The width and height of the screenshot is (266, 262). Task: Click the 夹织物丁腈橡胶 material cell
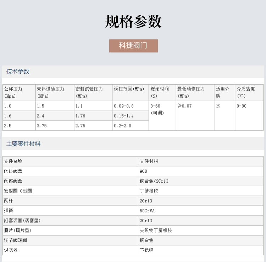(x=200, y=230)
